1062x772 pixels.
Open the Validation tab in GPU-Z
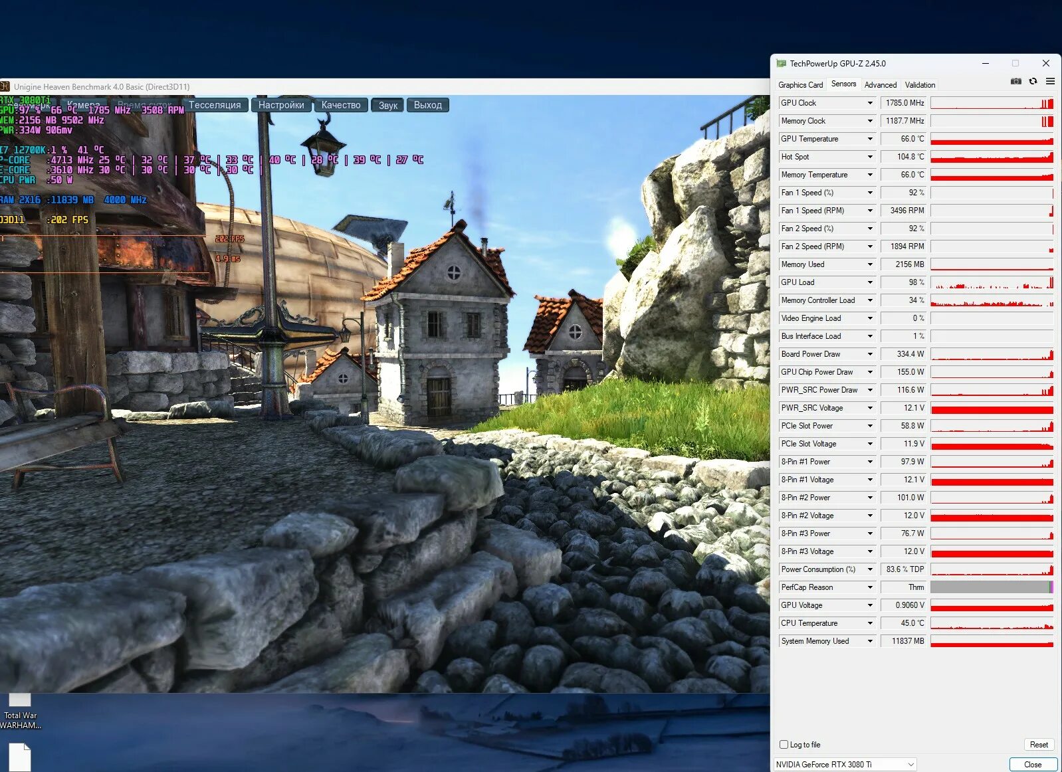[920, 85]
